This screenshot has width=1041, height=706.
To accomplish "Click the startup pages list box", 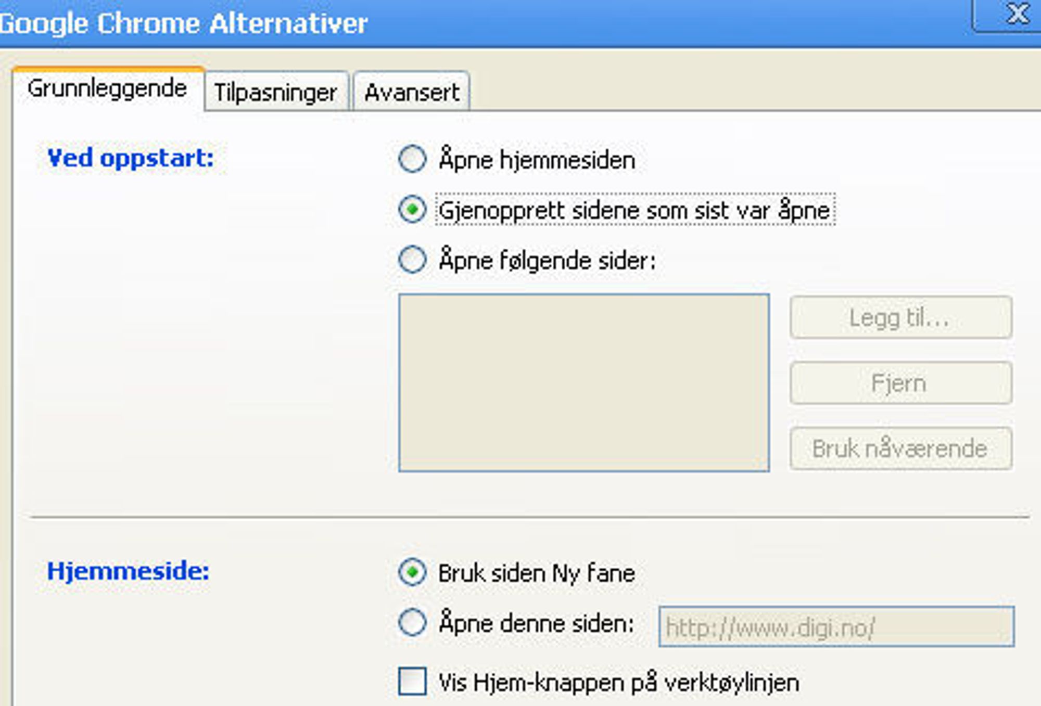I will (584, 383).
